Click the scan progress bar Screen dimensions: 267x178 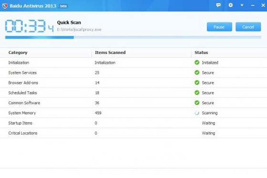[133, 38]
